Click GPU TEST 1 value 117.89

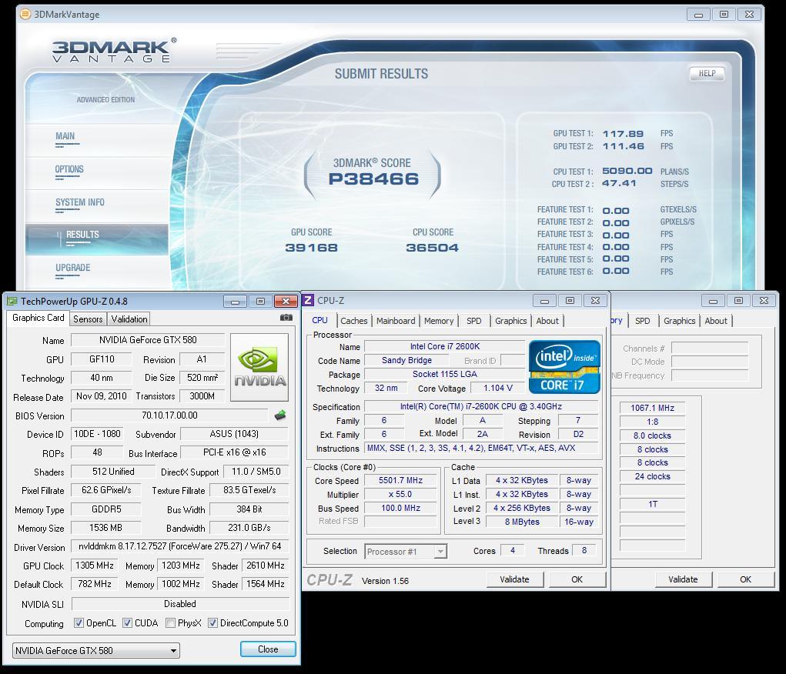pos(623,134)
